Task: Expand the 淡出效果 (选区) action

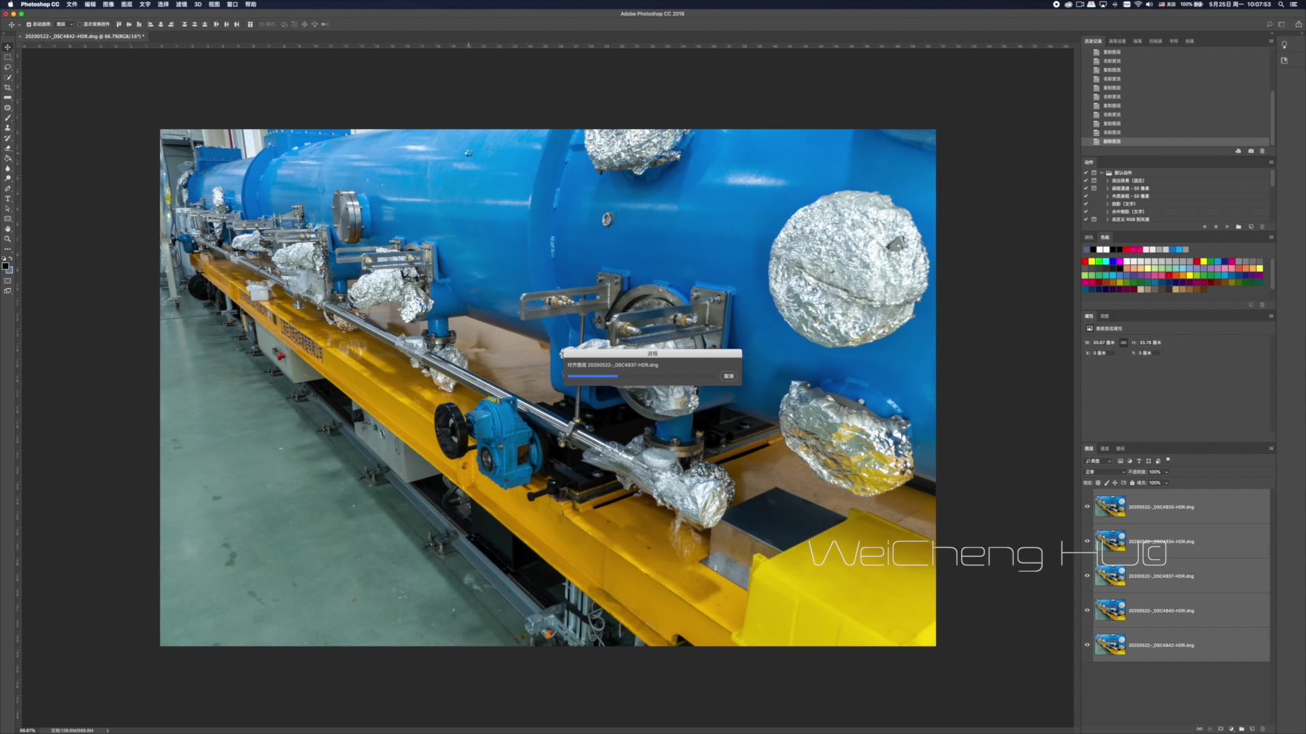Action: 1107,181
